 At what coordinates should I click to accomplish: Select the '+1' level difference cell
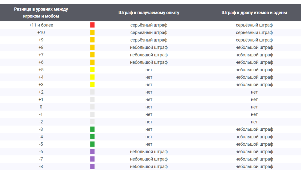pos(41,99)
